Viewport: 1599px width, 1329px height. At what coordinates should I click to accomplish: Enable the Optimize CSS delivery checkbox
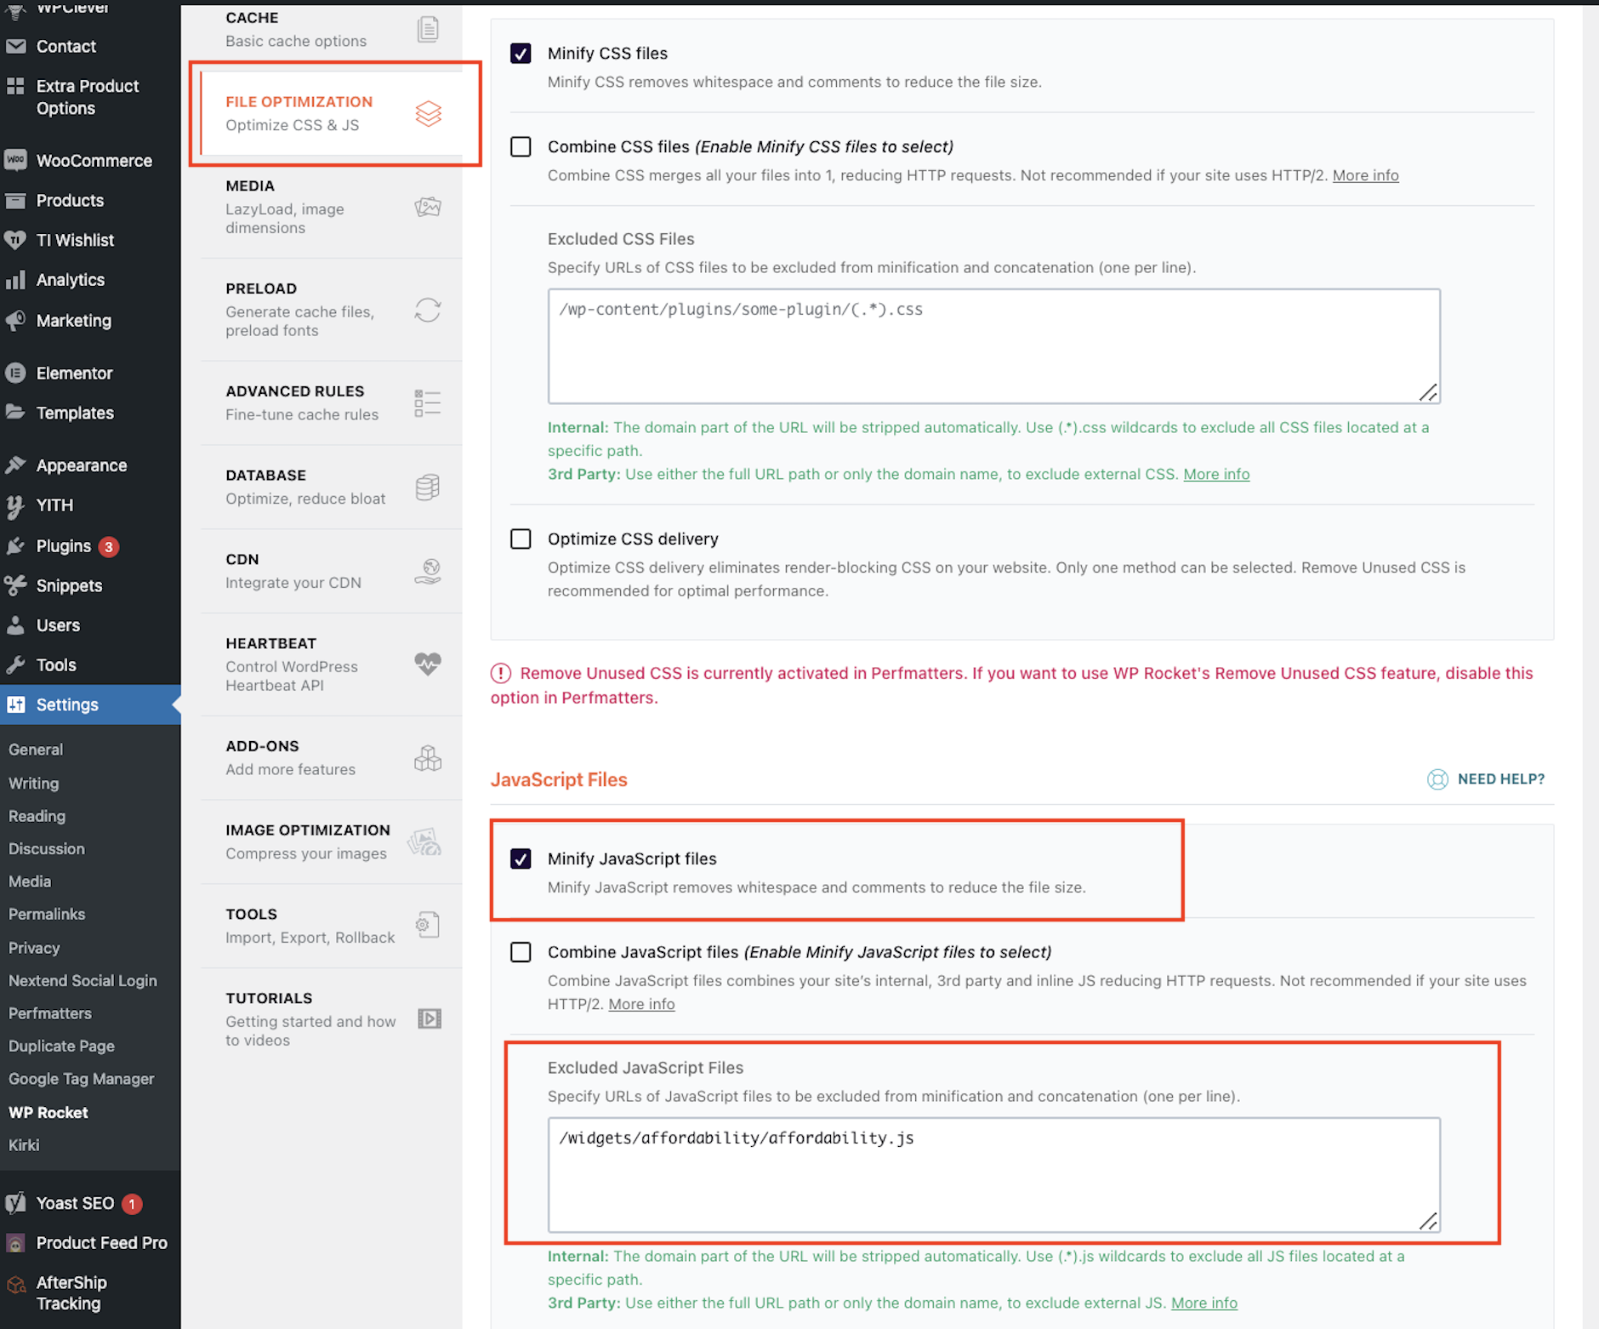pyautogui.click(x=521, y=539)
